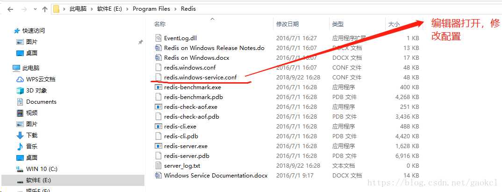Screen dimensions: 502x192
Task: Select file name redis-check-aof.pdb
Action: coord(192,116)
